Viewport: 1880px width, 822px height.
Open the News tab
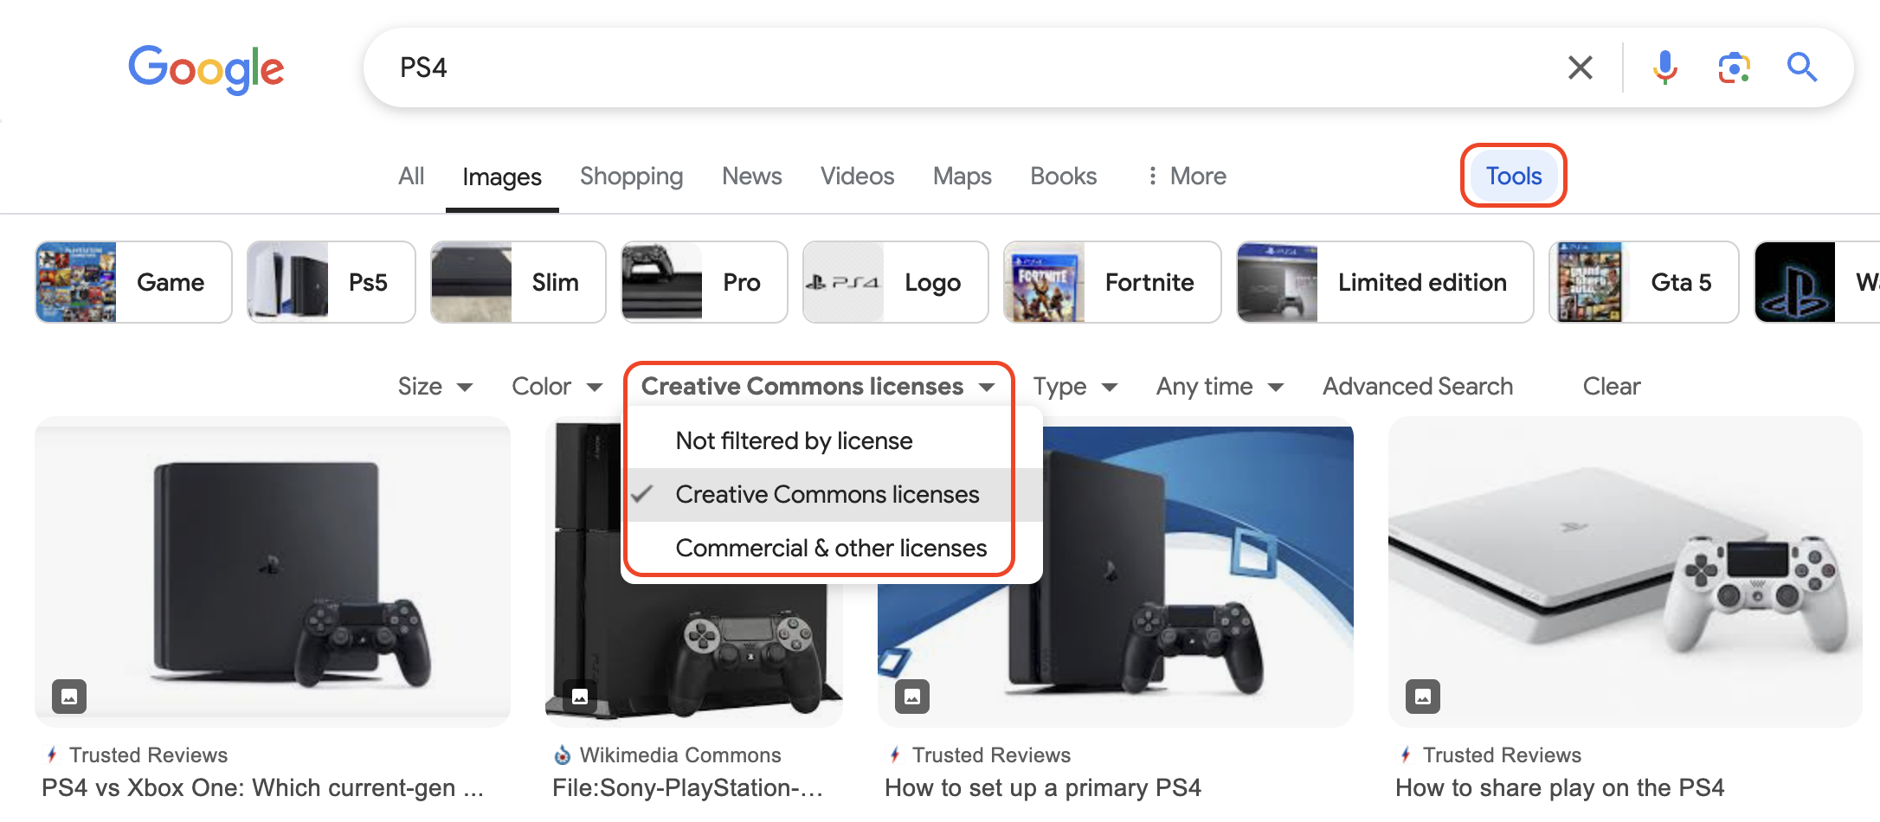click(x=752, y=176)
